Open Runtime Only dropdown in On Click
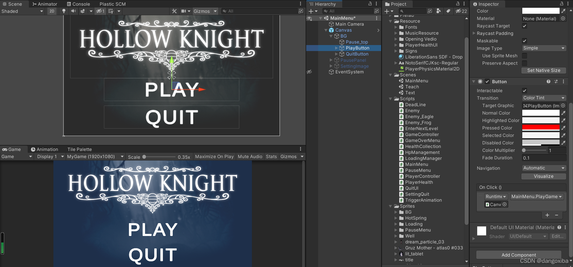Viewport: 573px width, 267px height. pos(496,197)
